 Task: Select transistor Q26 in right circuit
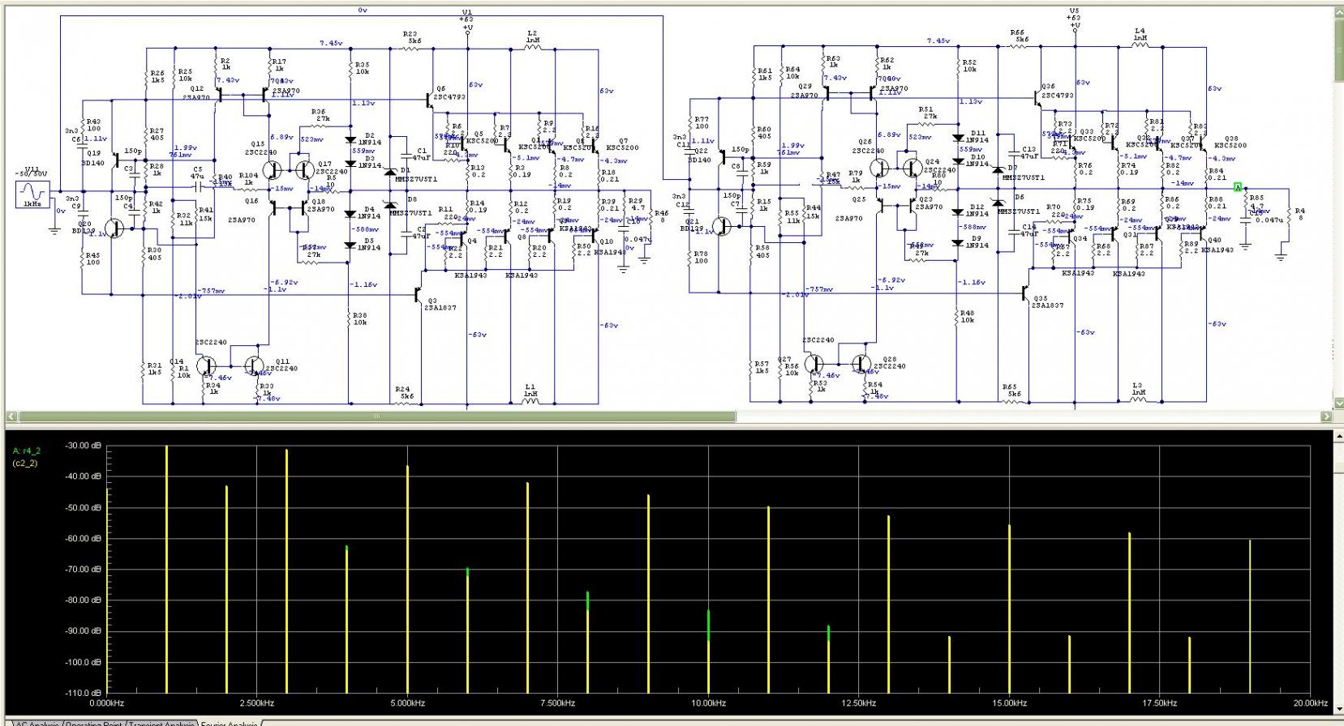coord(880,168)
